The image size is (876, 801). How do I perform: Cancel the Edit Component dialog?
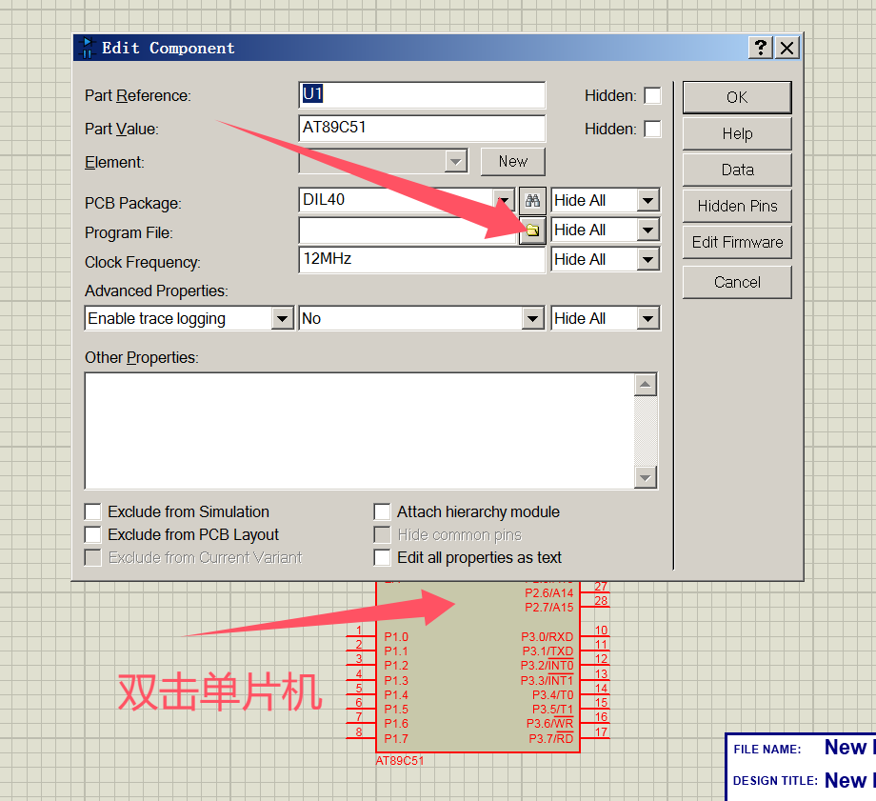(x=737, y=282)
